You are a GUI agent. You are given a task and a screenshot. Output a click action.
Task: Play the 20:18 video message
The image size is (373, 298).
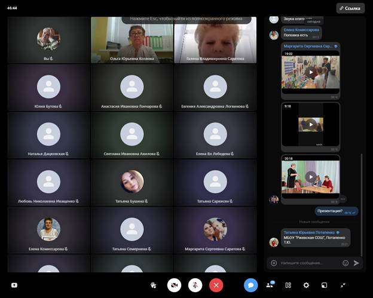click(x=311, y=177)
